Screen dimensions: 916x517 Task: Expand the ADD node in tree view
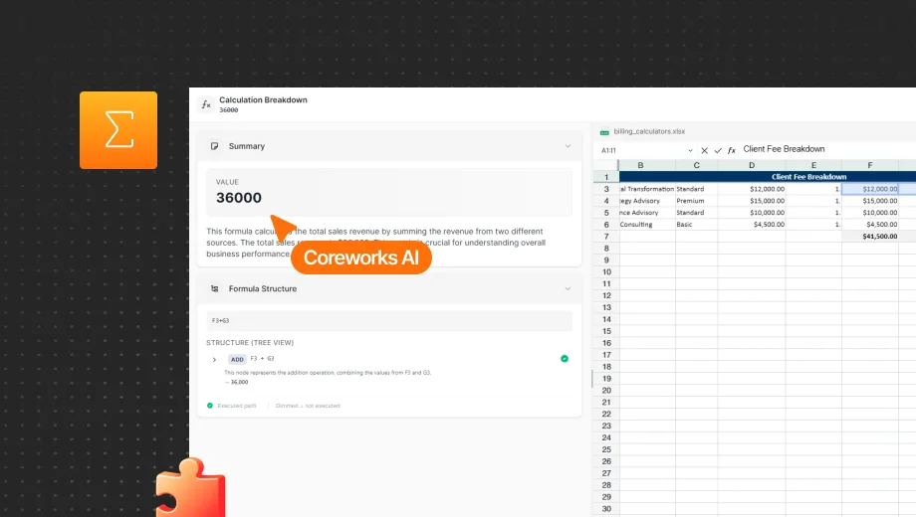pos(214,359)
